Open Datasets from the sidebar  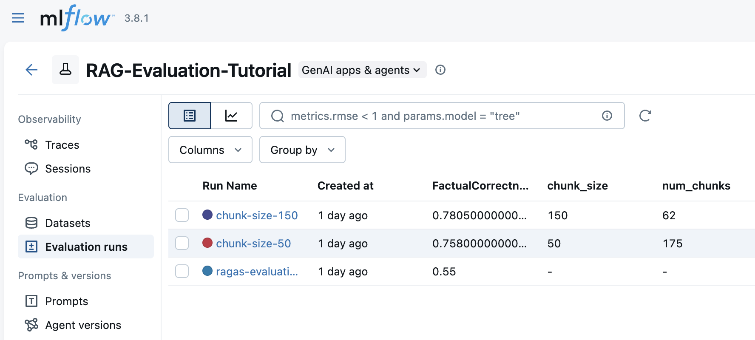(68, 223)
